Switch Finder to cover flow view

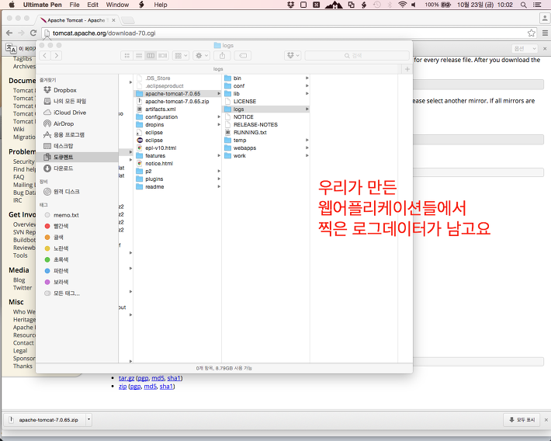(x=162, y=56)
